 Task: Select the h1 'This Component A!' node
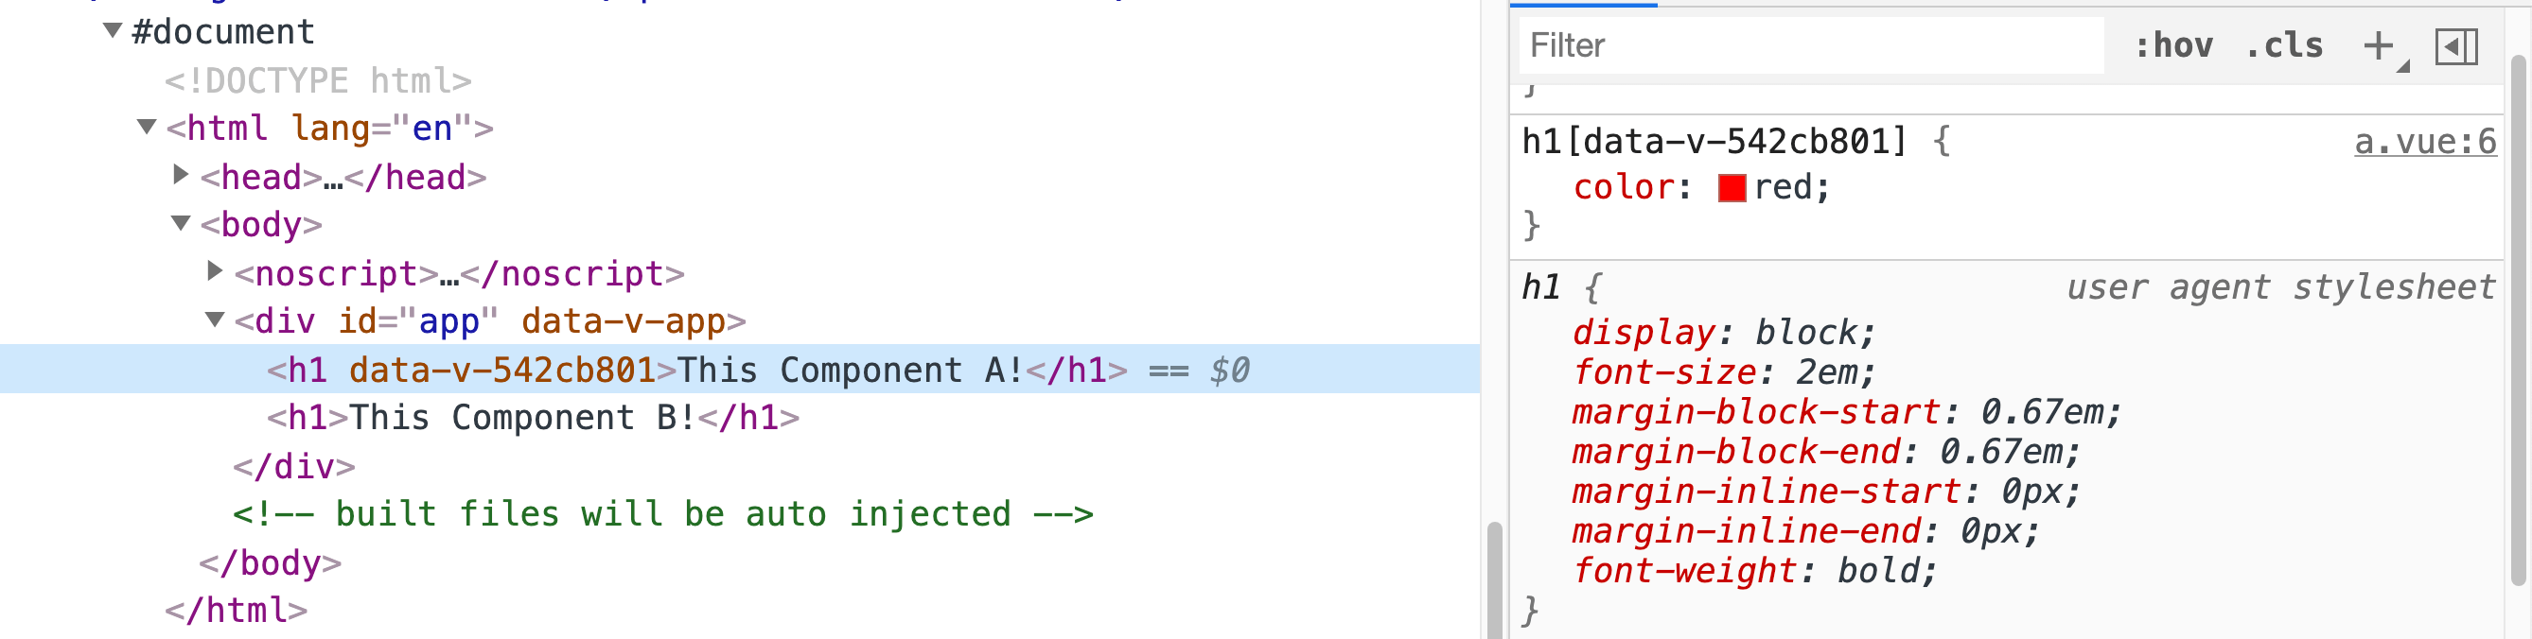pyautogui.click(x=739, y=369)
